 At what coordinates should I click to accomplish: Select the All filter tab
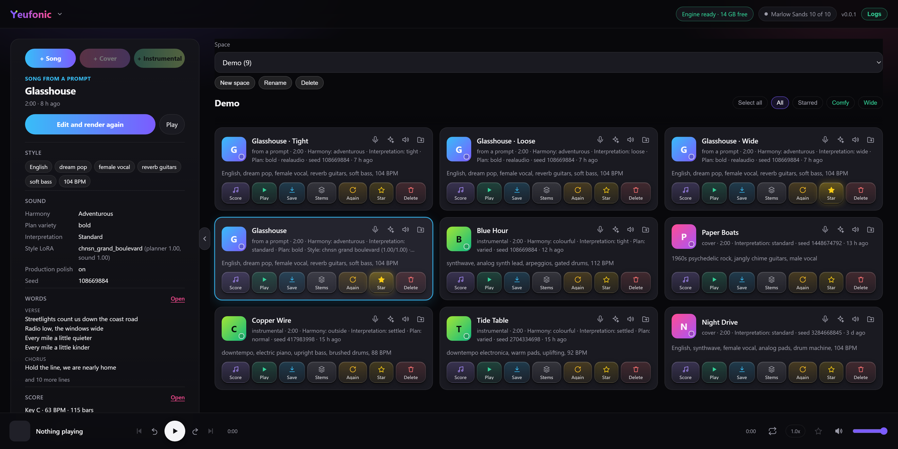[x=780, y=103]
